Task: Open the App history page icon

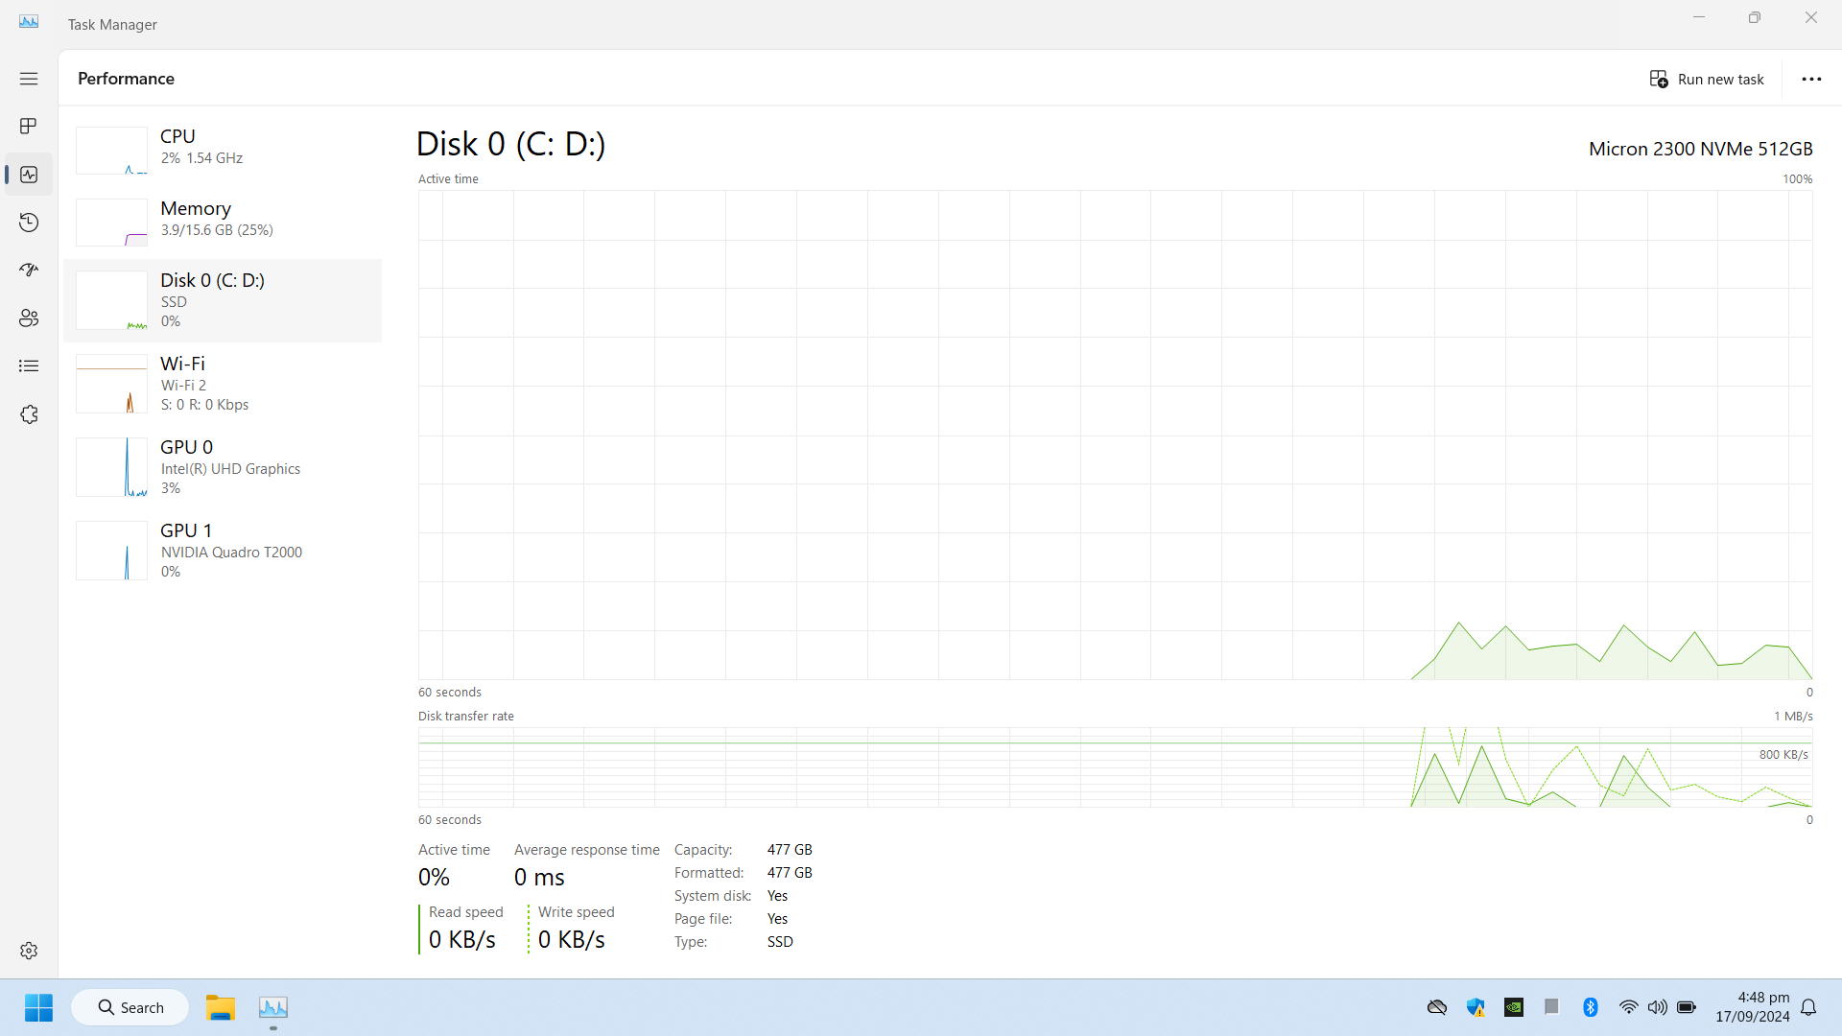Action: (29, 223)
